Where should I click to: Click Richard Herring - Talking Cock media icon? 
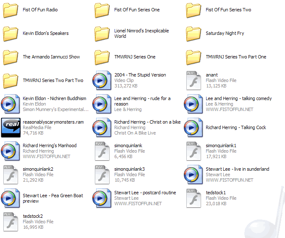[x=193, y=127]
